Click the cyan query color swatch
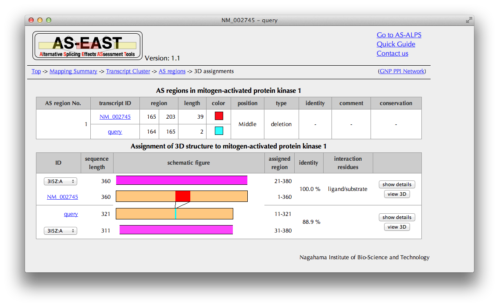 pos(218,131)
